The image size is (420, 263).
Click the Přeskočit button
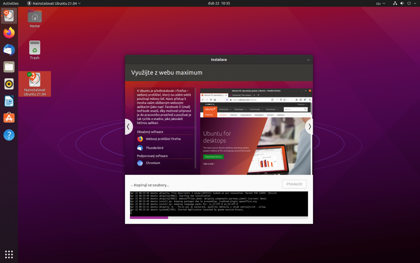pyautogui.click(x=294, y=184)
